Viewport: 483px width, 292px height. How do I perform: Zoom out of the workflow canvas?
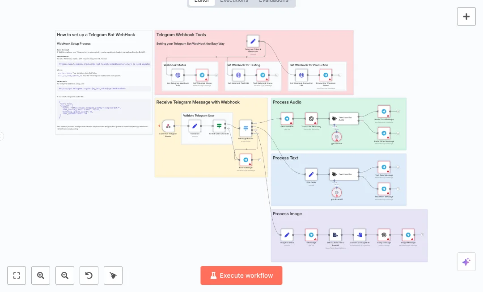pyautogui.click(x=65, y=275)
